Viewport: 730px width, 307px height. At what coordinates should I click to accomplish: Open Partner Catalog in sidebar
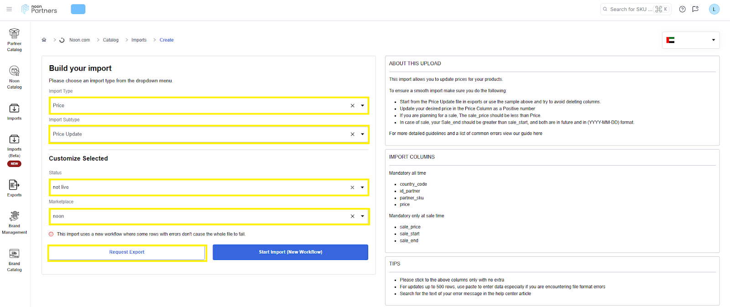(14, 40)
